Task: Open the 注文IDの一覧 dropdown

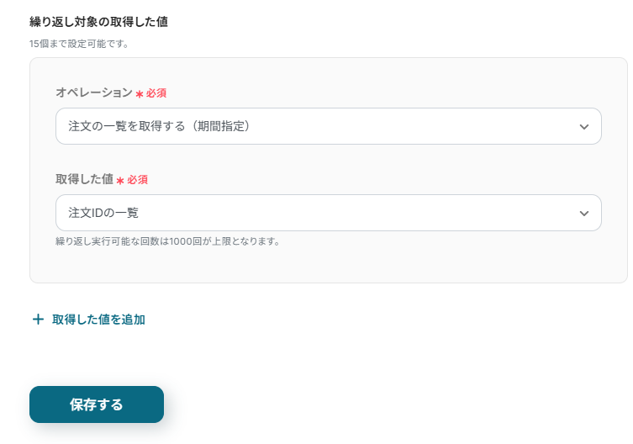Action: (104, 213)
